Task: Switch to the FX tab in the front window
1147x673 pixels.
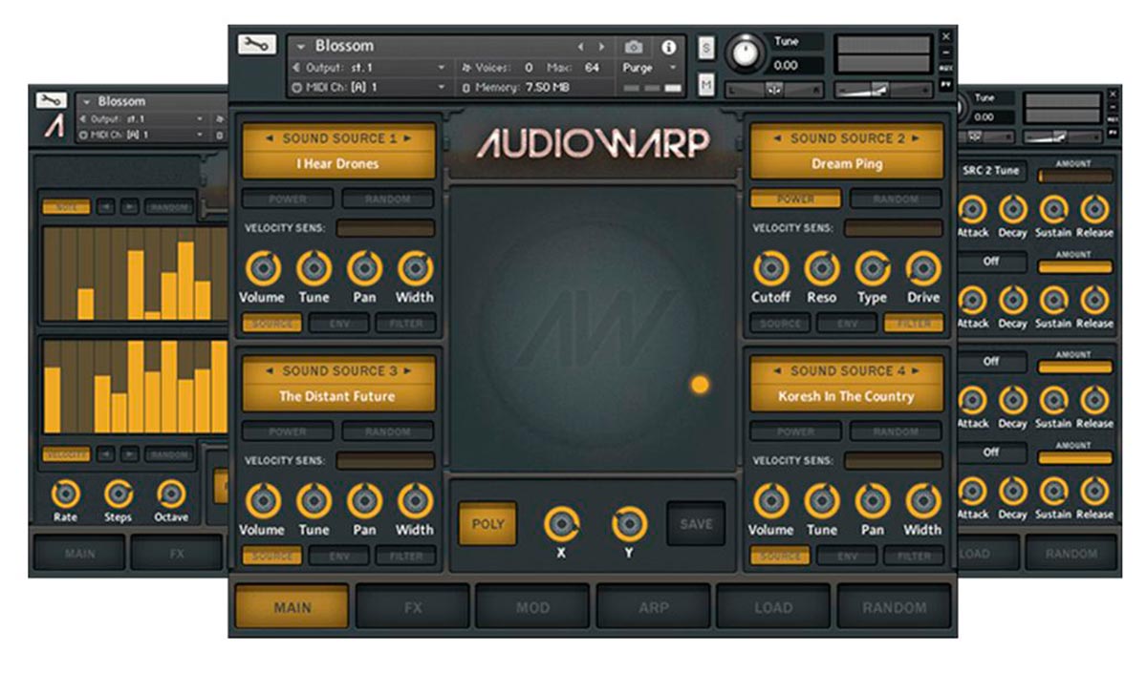Action: click(412, 607)
